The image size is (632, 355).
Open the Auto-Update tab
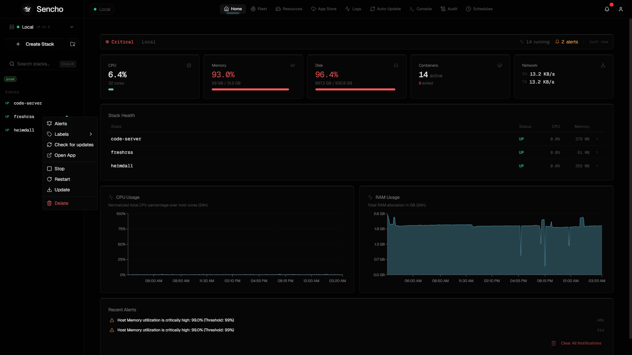[385, 9]
